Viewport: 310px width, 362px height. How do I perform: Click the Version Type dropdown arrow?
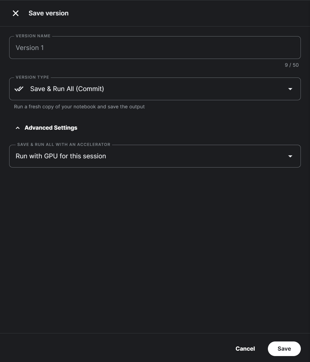(x=290, y=89)
